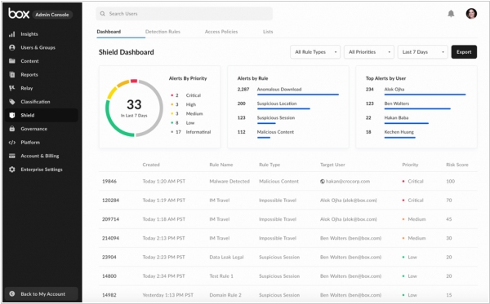The height and width of the screenshot is (304, 490).
Task: Switch to the Lists tab
Action: click(x=268, y=32)
